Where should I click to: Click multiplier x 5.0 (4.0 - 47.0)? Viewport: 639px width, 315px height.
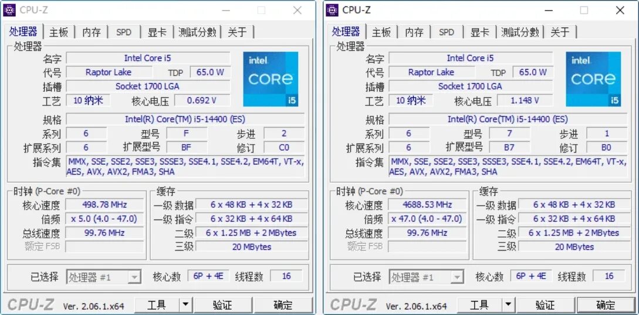pos(104,218)
